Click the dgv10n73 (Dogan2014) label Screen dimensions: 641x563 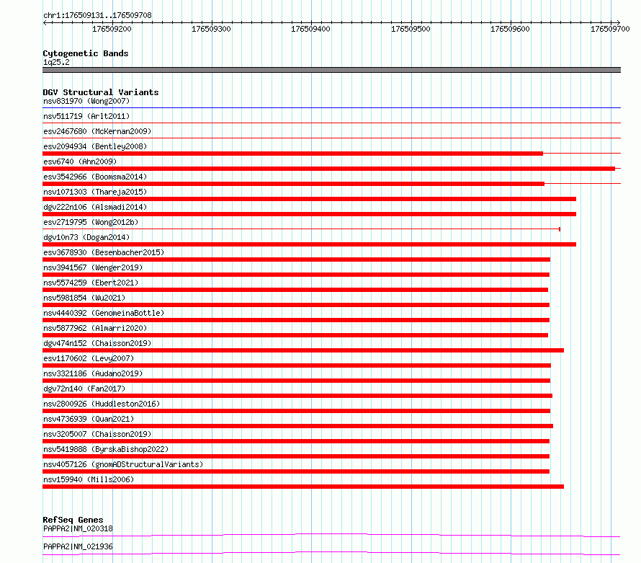coord(86,237)
